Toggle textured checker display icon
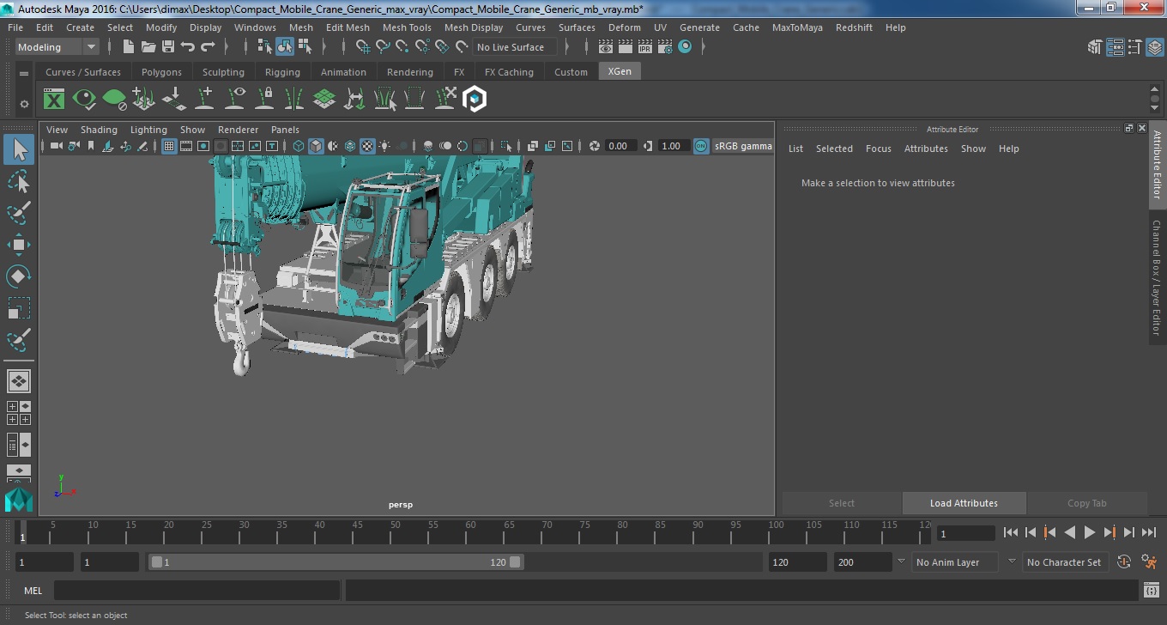1167x625 pixels. pos(367,146)
